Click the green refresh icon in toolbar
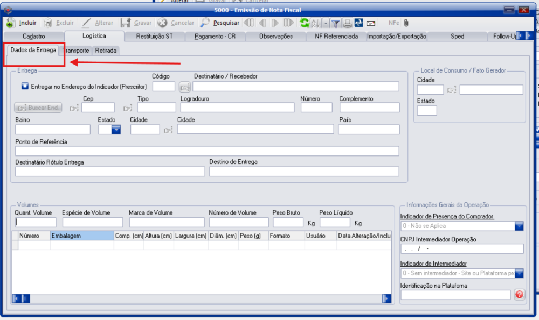 pos(305,23)
